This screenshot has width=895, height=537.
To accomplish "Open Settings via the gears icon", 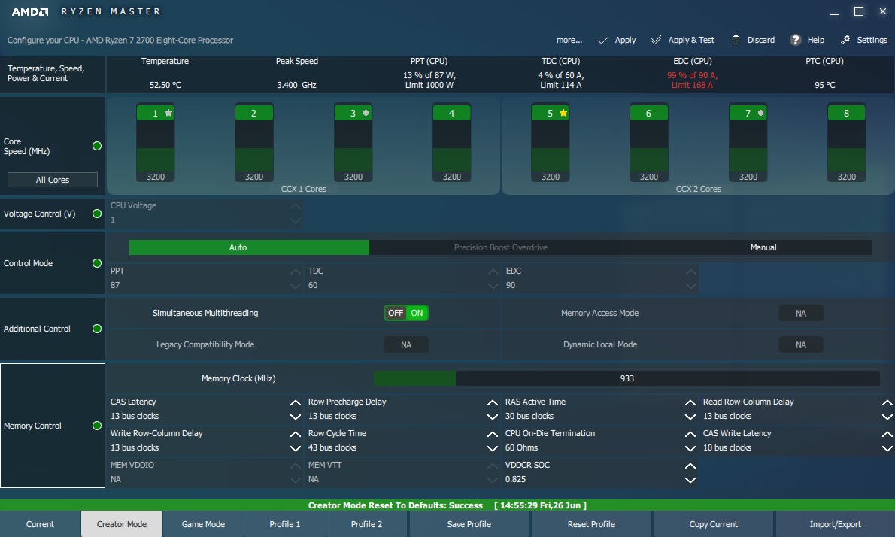I will pos(845,39).
